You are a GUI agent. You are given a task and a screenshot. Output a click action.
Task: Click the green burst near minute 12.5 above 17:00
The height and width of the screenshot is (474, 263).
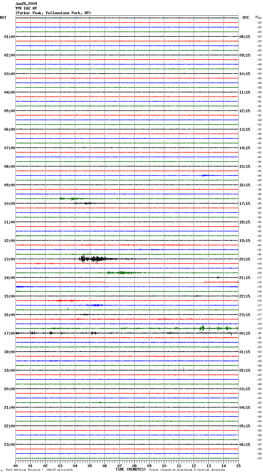pos(202,328)
